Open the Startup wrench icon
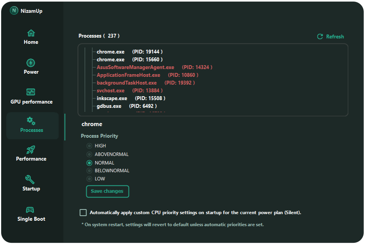Viewport: 365px width, 244px height. (x=30, y=179)
